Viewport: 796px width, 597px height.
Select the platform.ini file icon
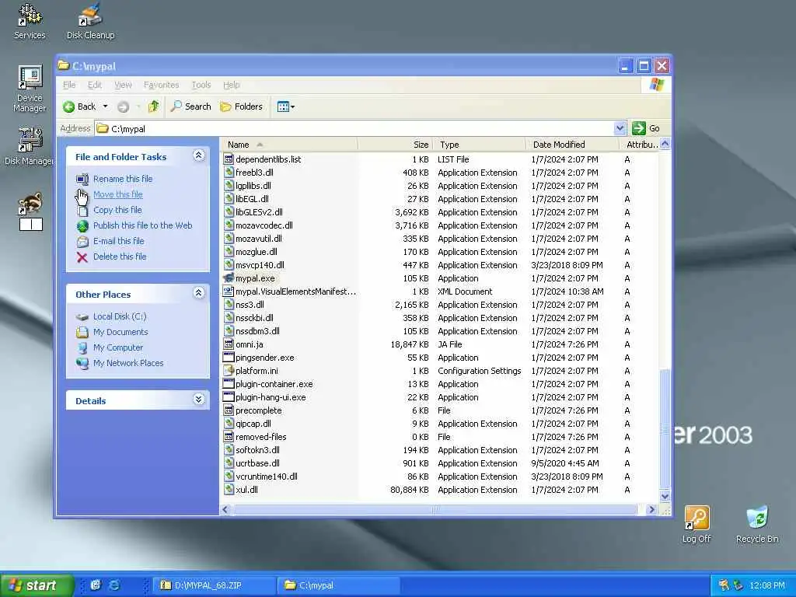coord(229,371)
